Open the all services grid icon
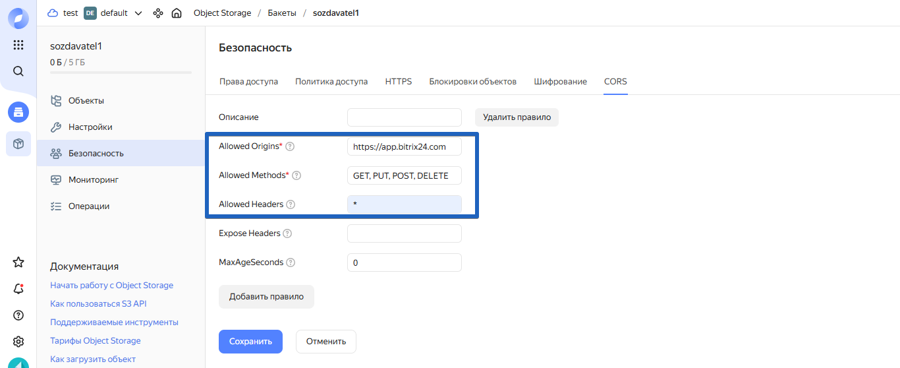The height and width of the screenshot is (368, 900). 18,45
